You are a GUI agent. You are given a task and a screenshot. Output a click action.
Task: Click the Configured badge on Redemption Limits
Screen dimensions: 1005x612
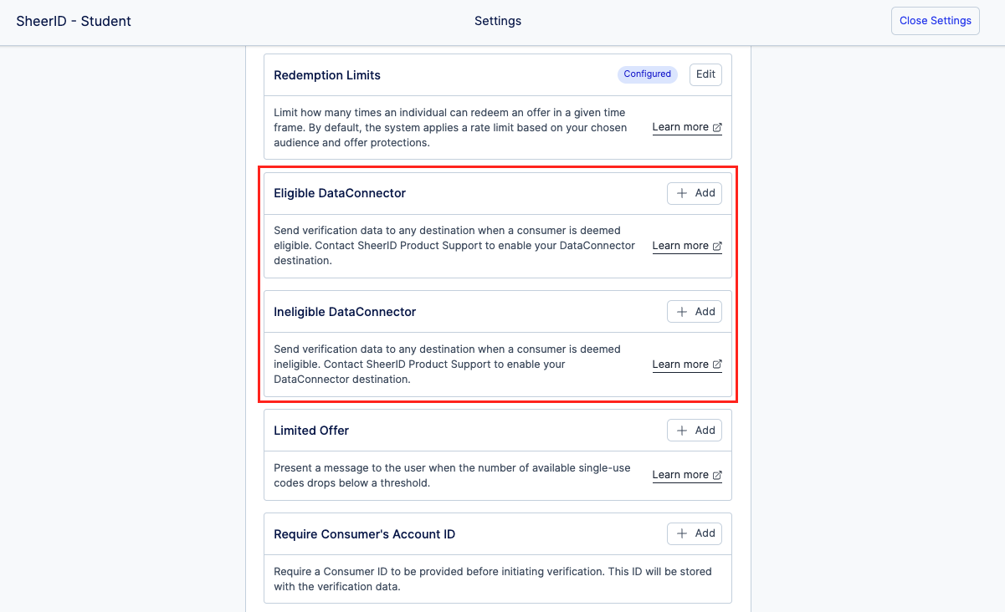[648, 74]
